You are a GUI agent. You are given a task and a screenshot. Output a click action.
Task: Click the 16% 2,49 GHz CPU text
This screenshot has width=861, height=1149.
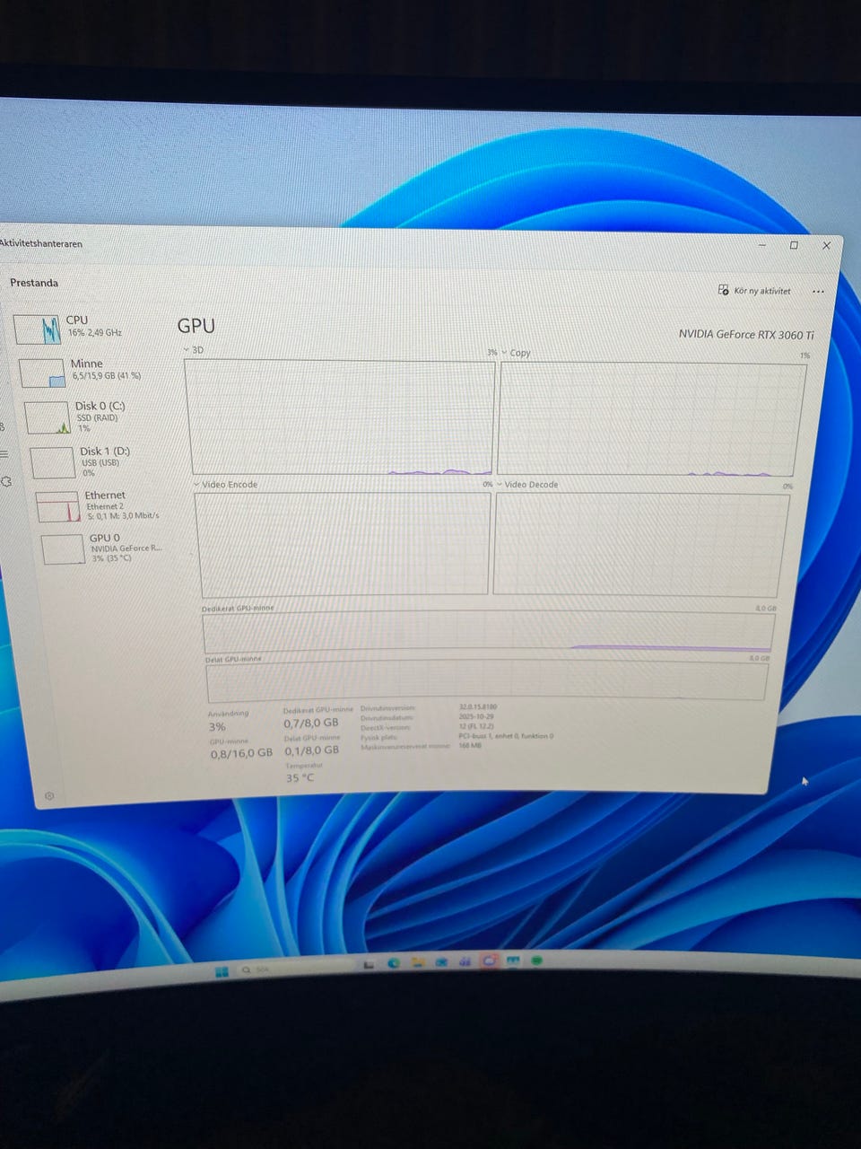point(95,332)
